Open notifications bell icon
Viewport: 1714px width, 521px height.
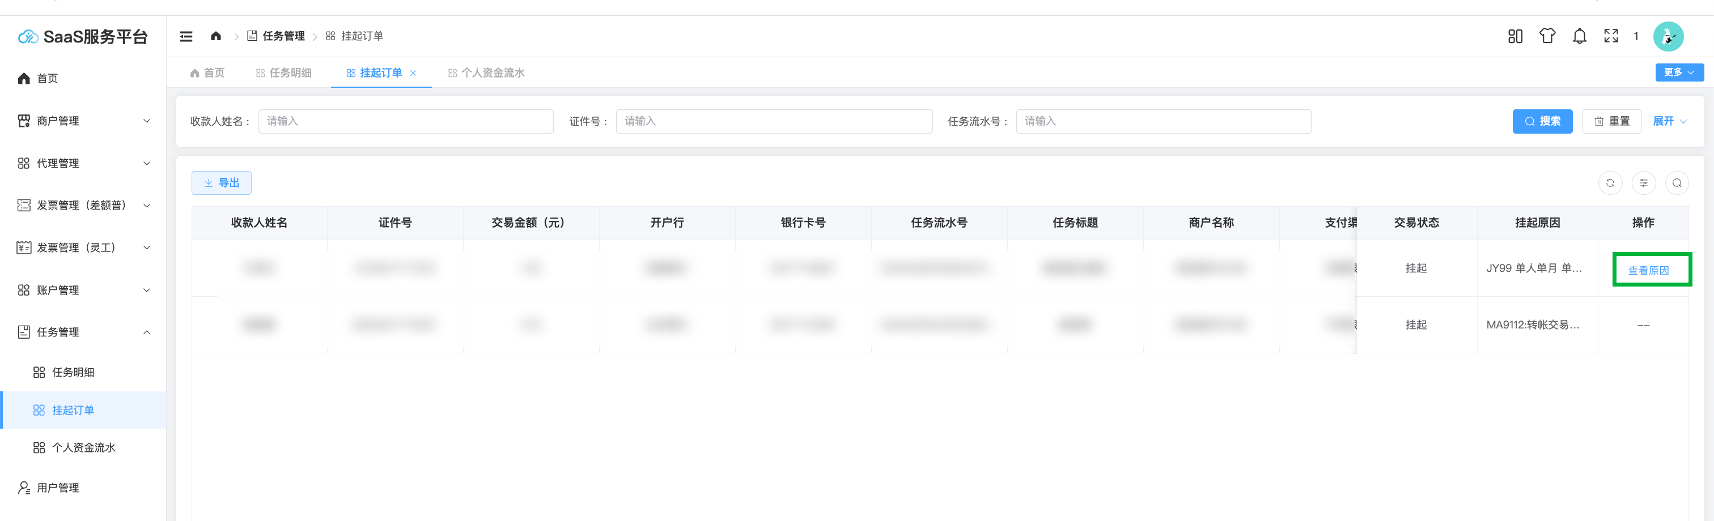[1579, 36]
